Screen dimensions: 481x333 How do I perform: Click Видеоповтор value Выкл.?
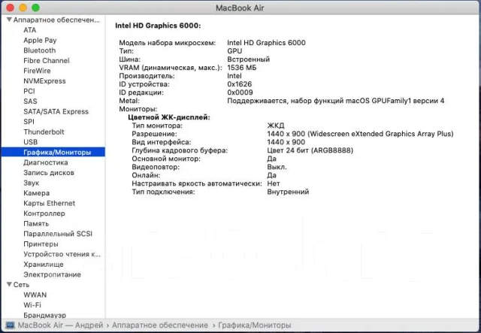[277, 167]
